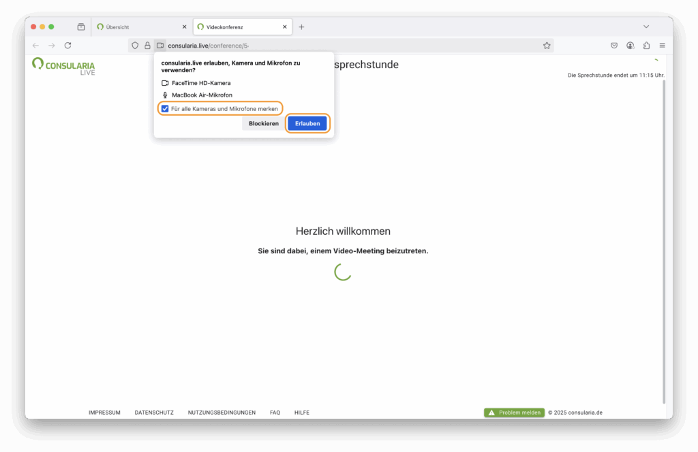The height and width of the screenshot is (452, 698).
Task: Close the Übersicht tab
Action: pyautogui.click(x=184, y=27)
